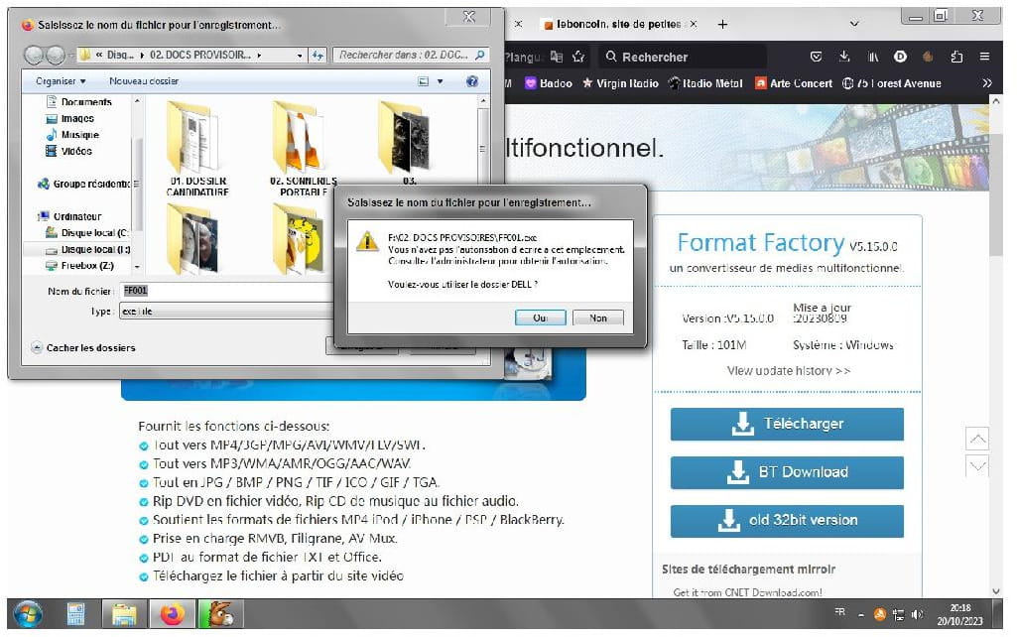1017x637 pixels.
Task: Open the Badoo bookmark
Action: pos(548,83)
